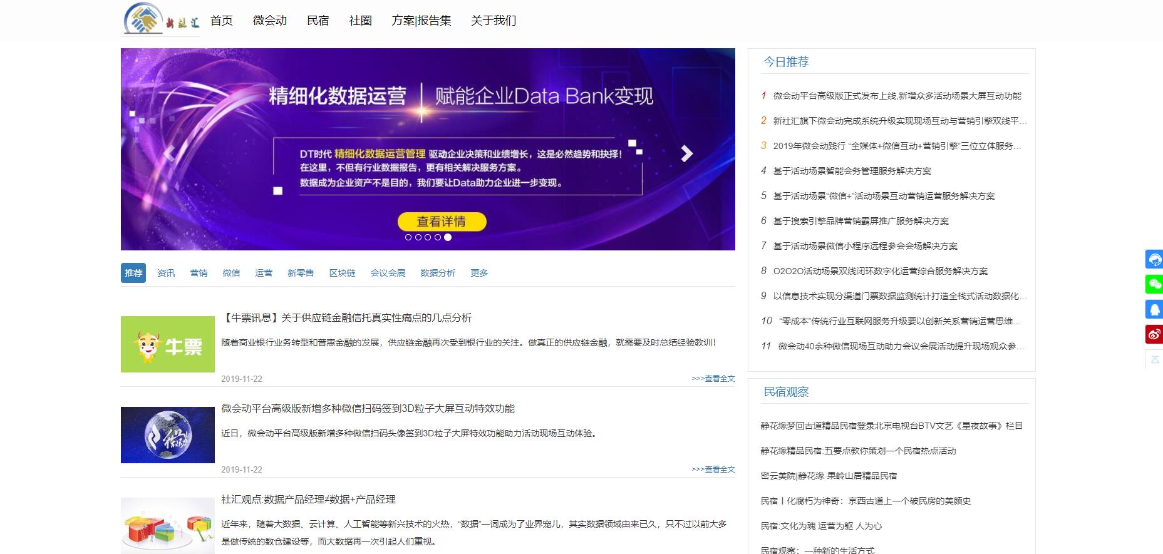Open recommendation 7 微信小程序远程参会会场
The width and height of the screenshot is (1163, 554).
865,246
